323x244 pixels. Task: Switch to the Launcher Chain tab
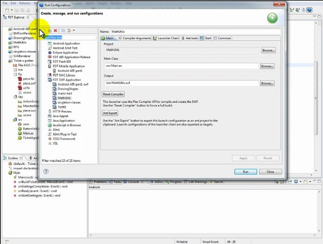click(x=166, y=38)
